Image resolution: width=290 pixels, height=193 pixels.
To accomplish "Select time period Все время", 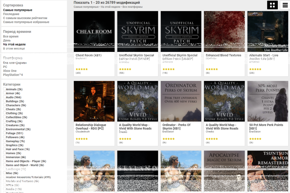I will (11, 37).
